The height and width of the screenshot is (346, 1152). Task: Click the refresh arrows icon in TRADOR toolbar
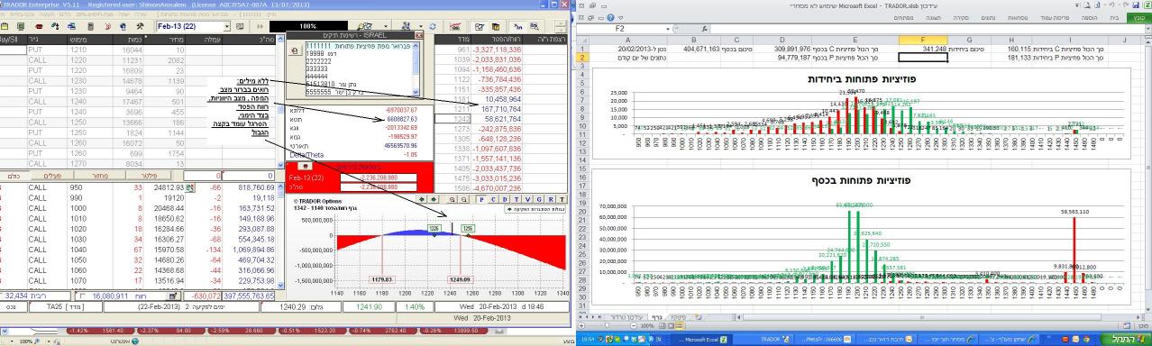click(432, 27)
